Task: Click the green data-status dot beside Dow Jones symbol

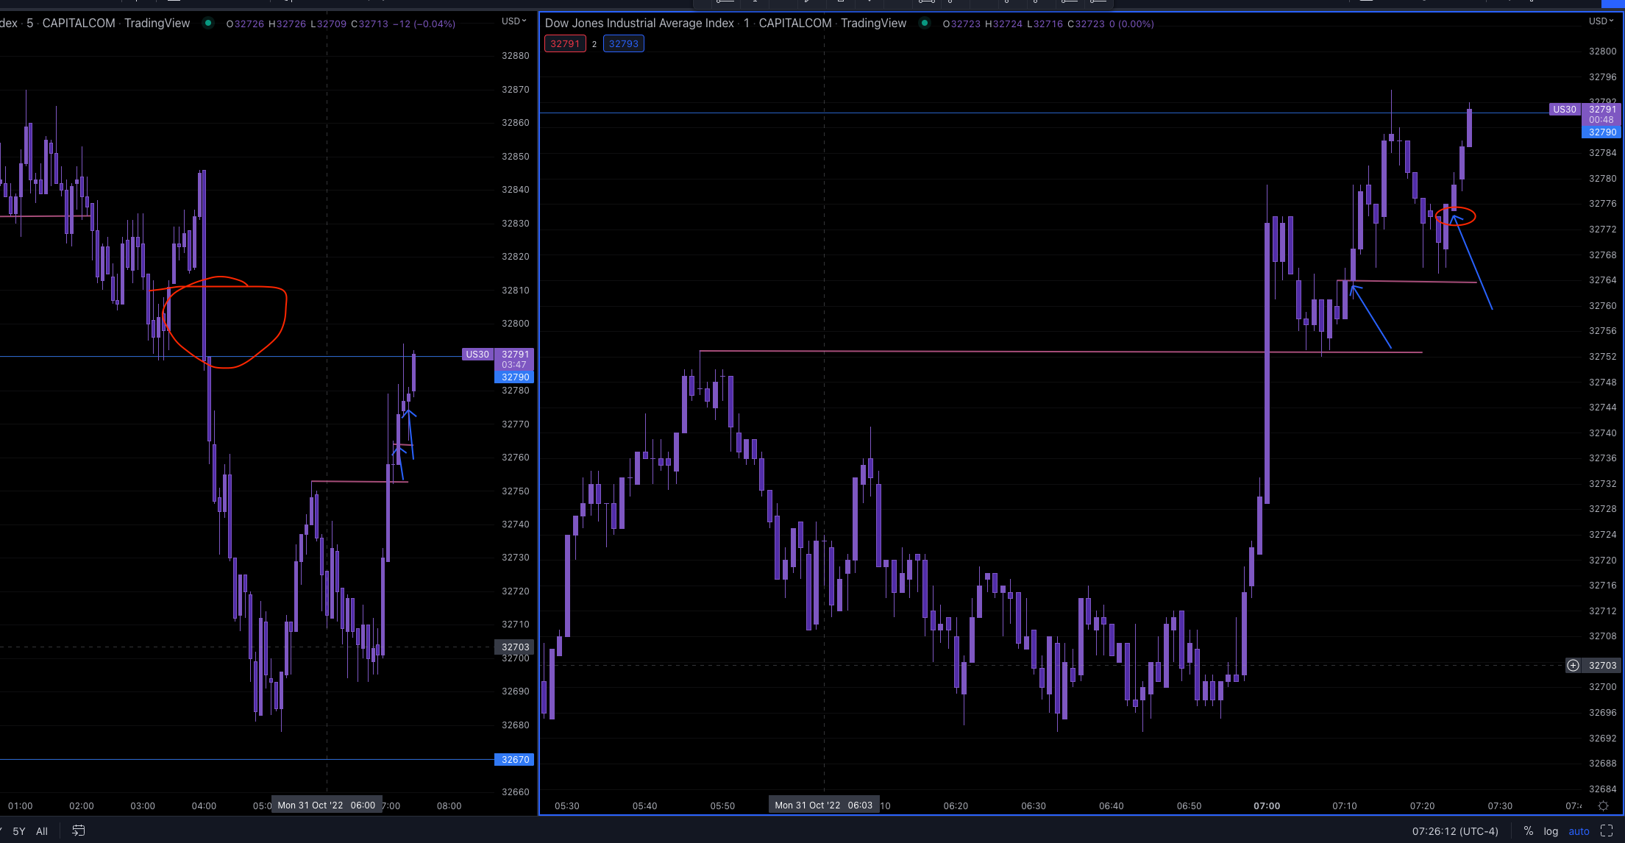Action: pos(925,24)
